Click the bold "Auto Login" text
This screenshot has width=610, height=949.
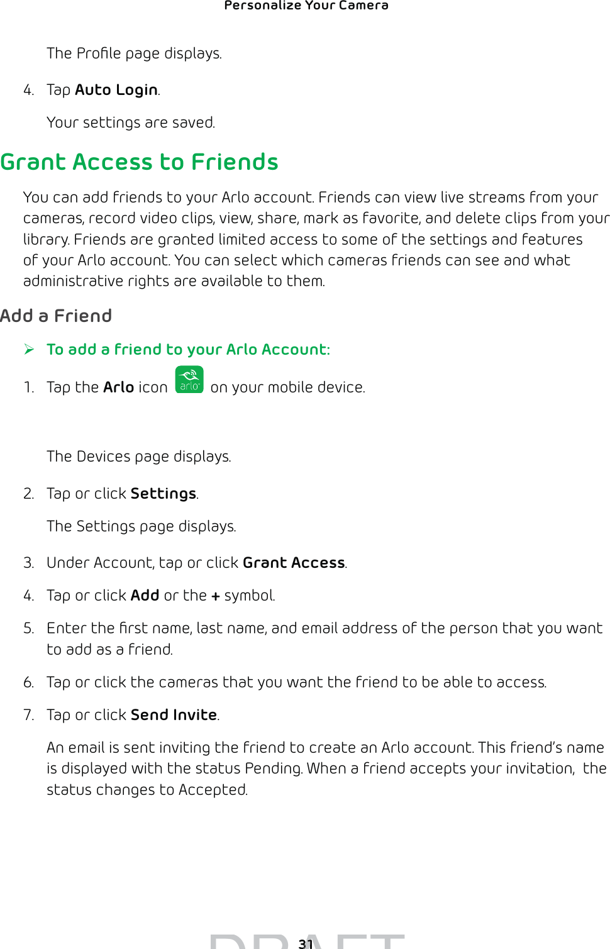pyautogui.click(x=116, y=90)
